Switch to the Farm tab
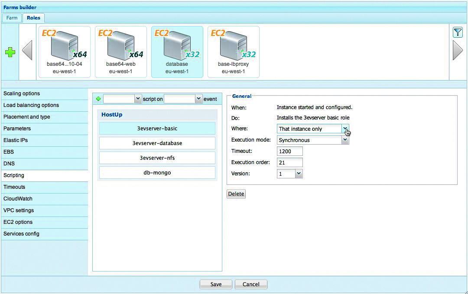 tap(12, 18)
